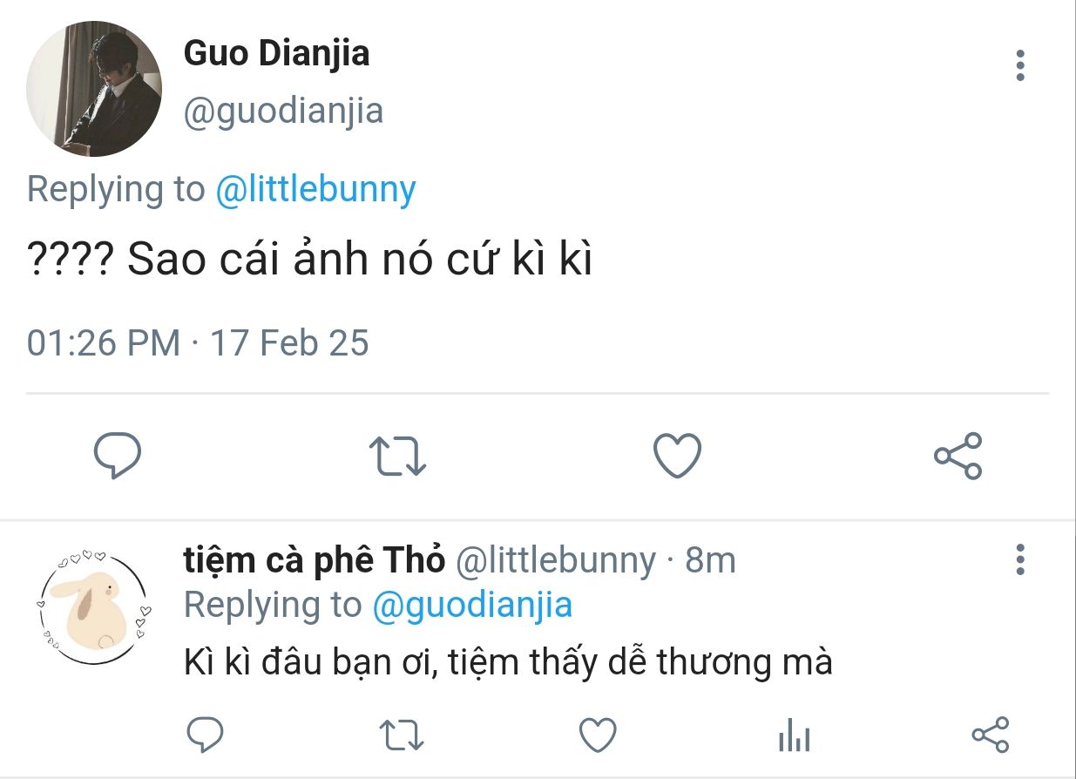This screenshot has width=1076, height=779.
Task: Share Guo Dianjia's tweet
Action: [958, 456]
